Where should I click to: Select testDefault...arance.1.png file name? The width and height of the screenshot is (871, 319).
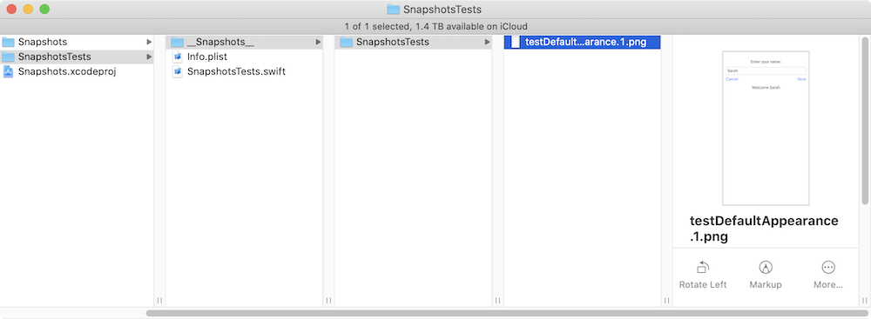coord(585,43)
